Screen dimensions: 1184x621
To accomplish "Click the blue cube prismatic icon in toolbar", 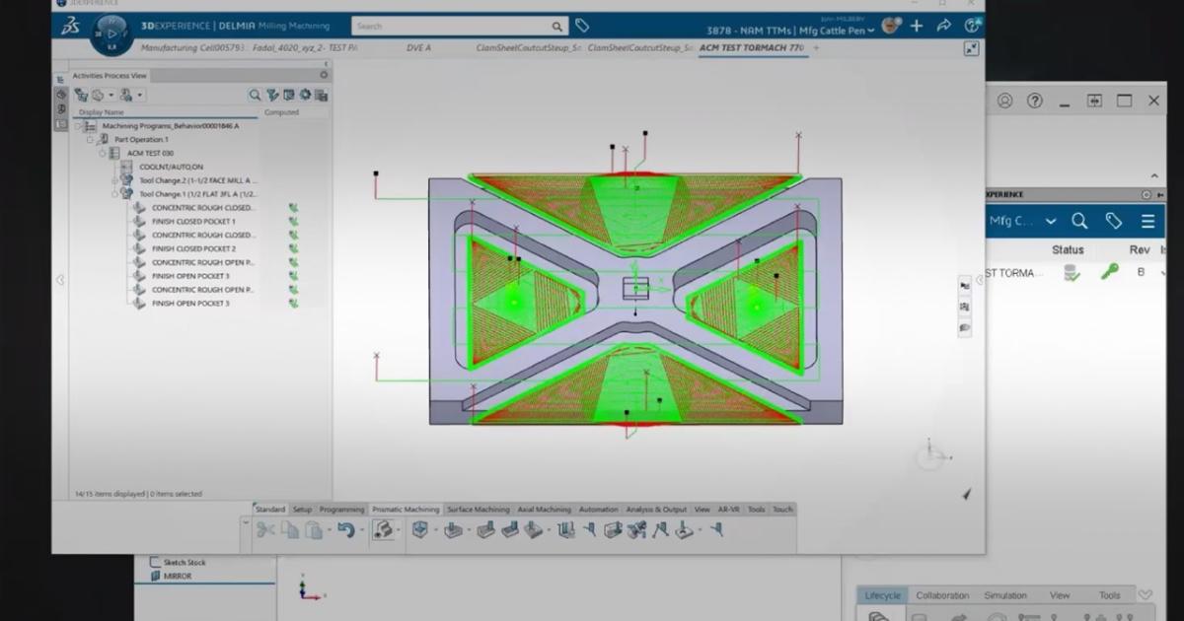I will click(x=419, y=530).
